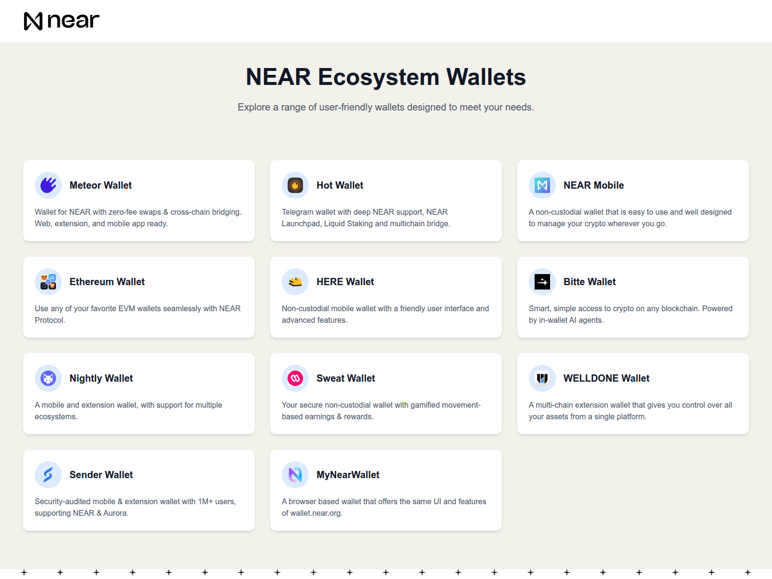
Task: Click the WELLDONE multi-chain extension description
Action: [x=631, y=411]
